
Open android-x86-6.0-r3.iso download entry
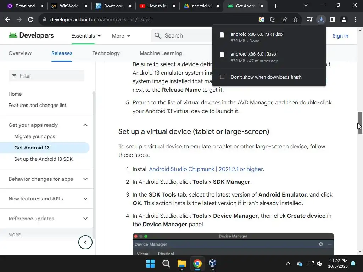tap(269, 57)
